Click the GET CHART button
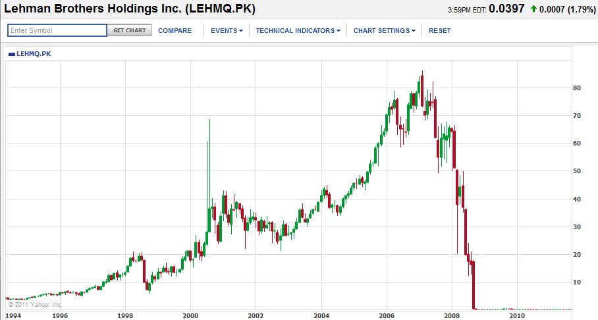 (x=129, y=30)
